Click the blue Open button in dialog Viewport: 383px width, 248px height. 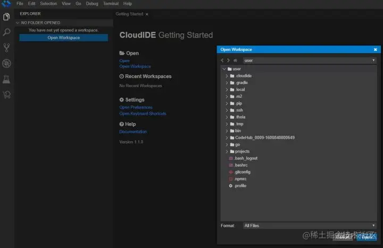pyautogui.click(x=367, y=237)
